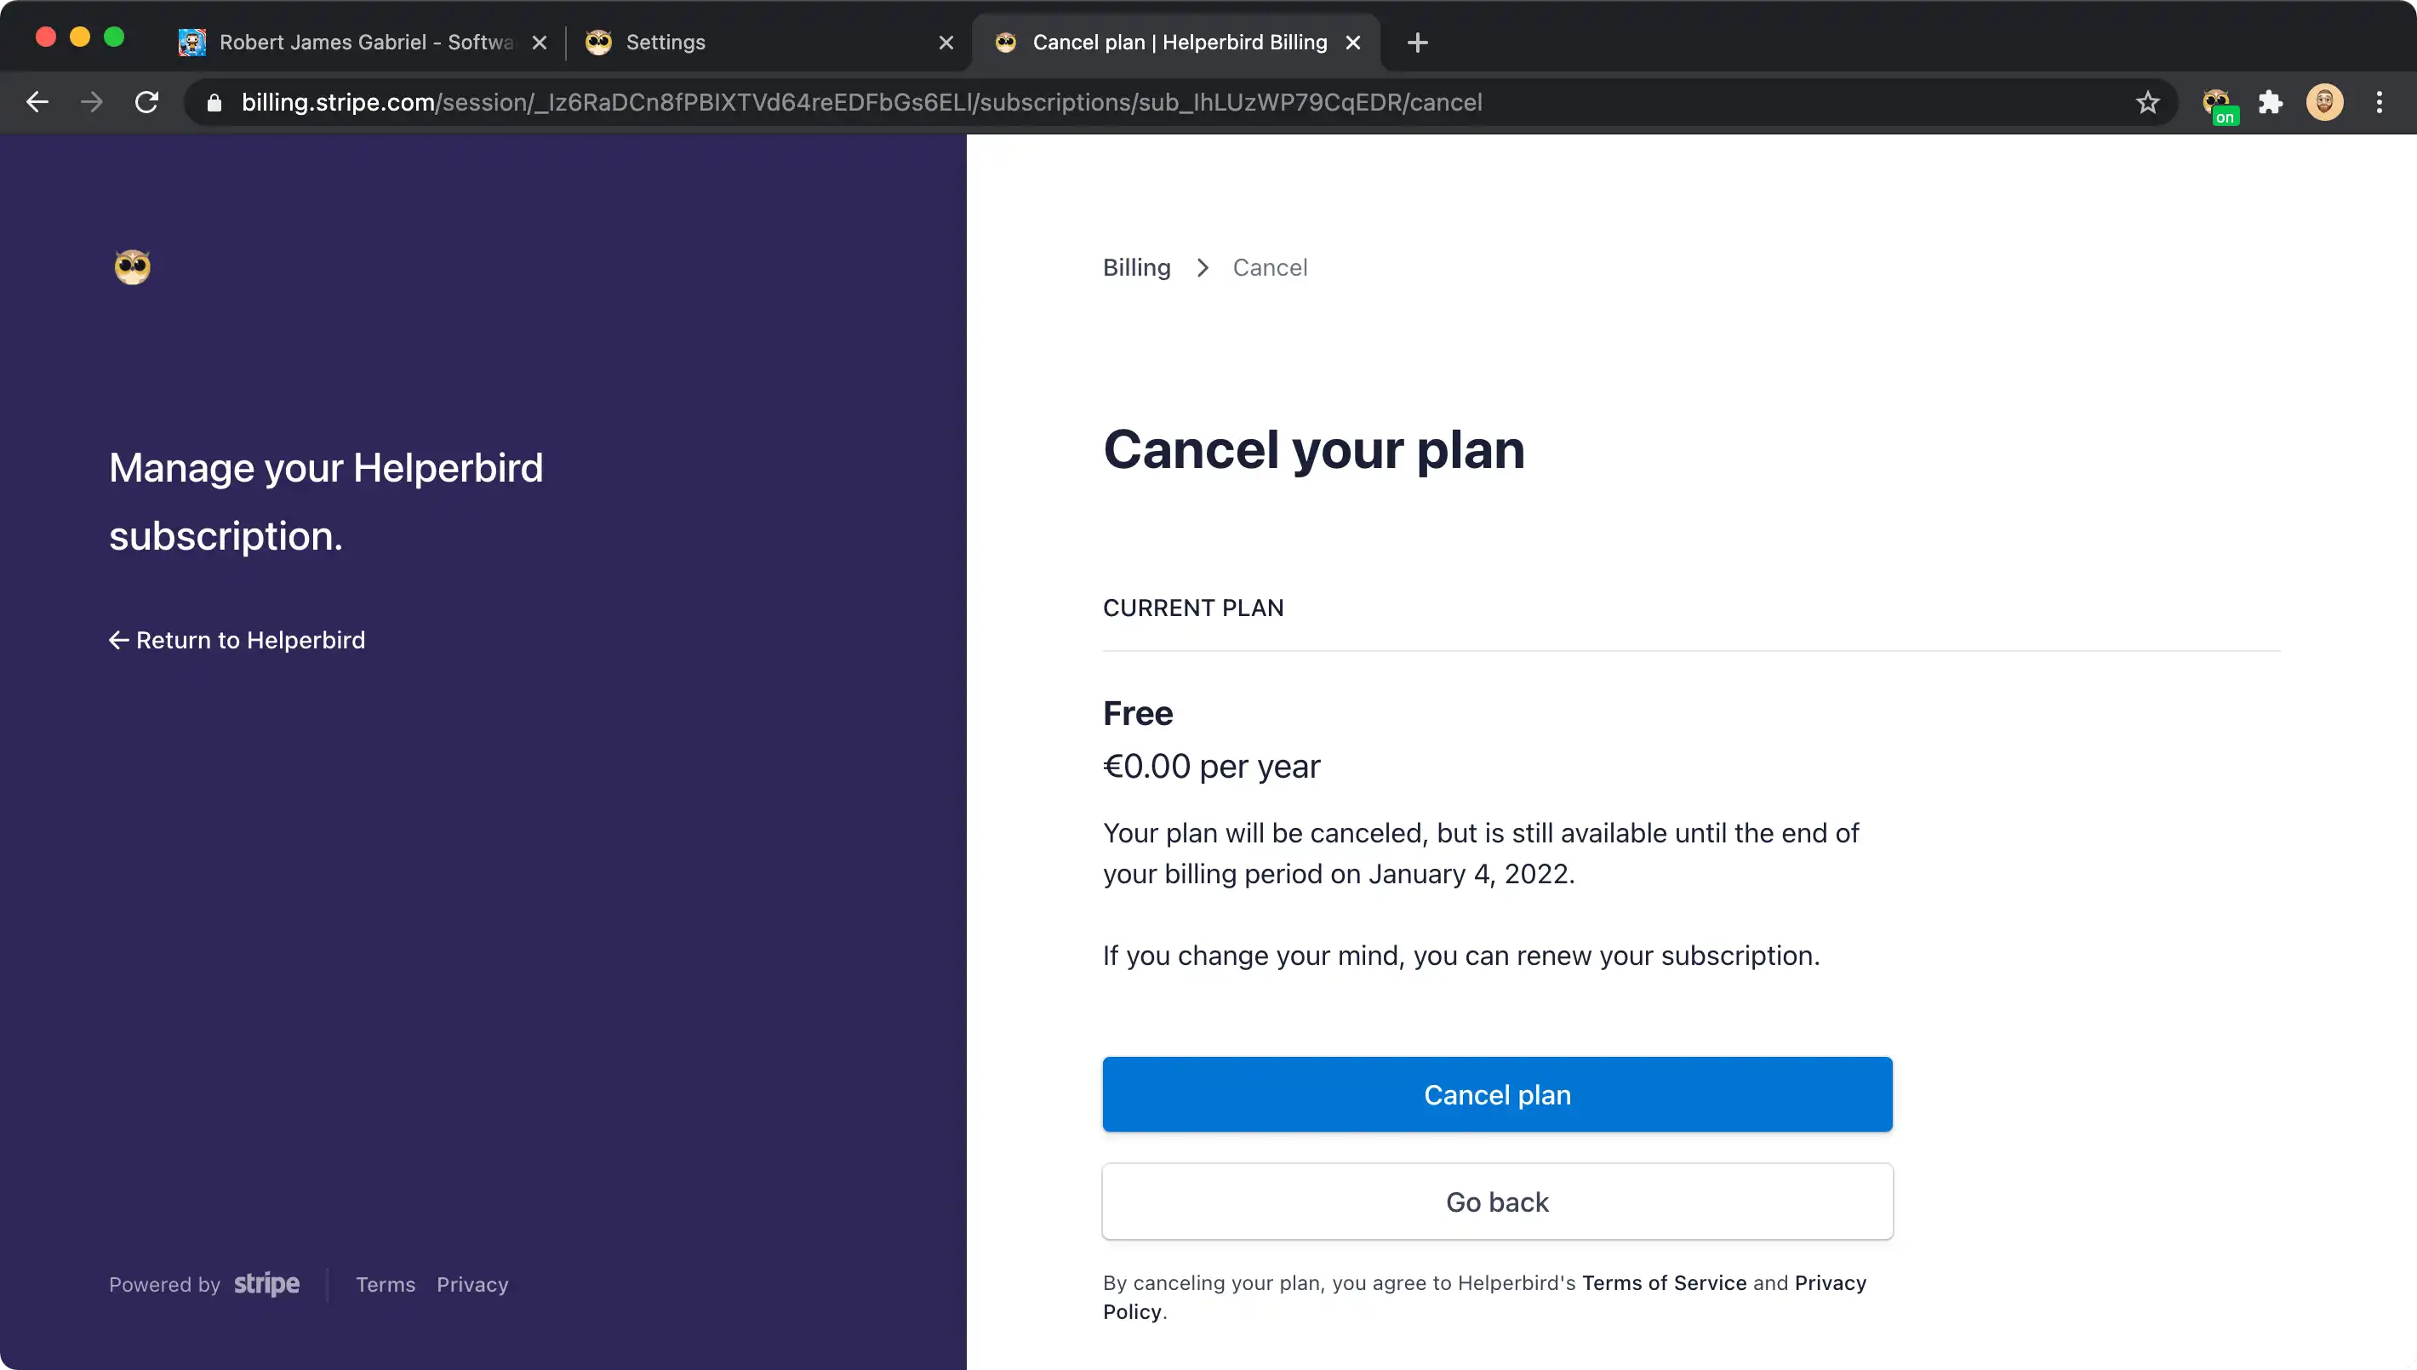
Task: Reload the billing page
Action: [146, 101]
